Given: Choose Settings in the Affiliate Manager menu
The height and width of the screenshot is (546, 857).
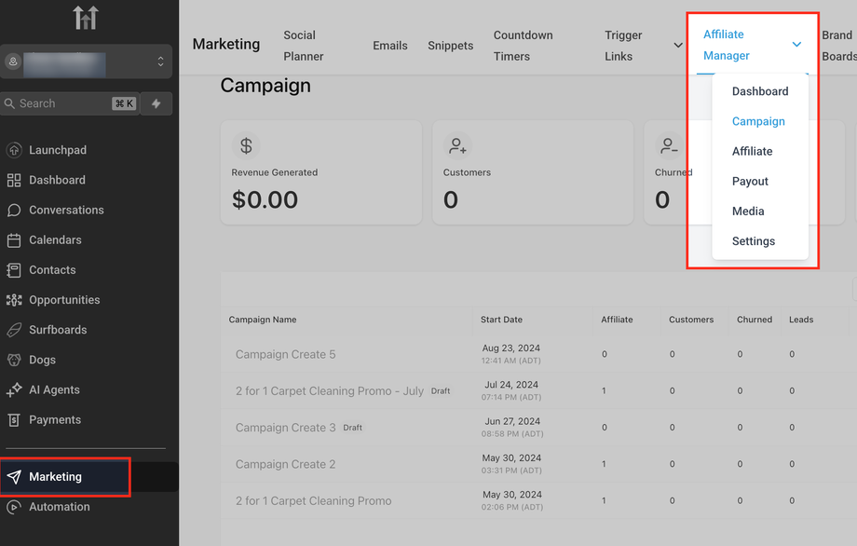Looking at the screenshot, I should tap(753, 241).
